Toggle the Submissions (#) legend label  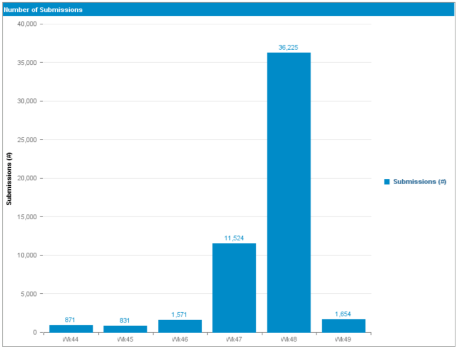419,182
